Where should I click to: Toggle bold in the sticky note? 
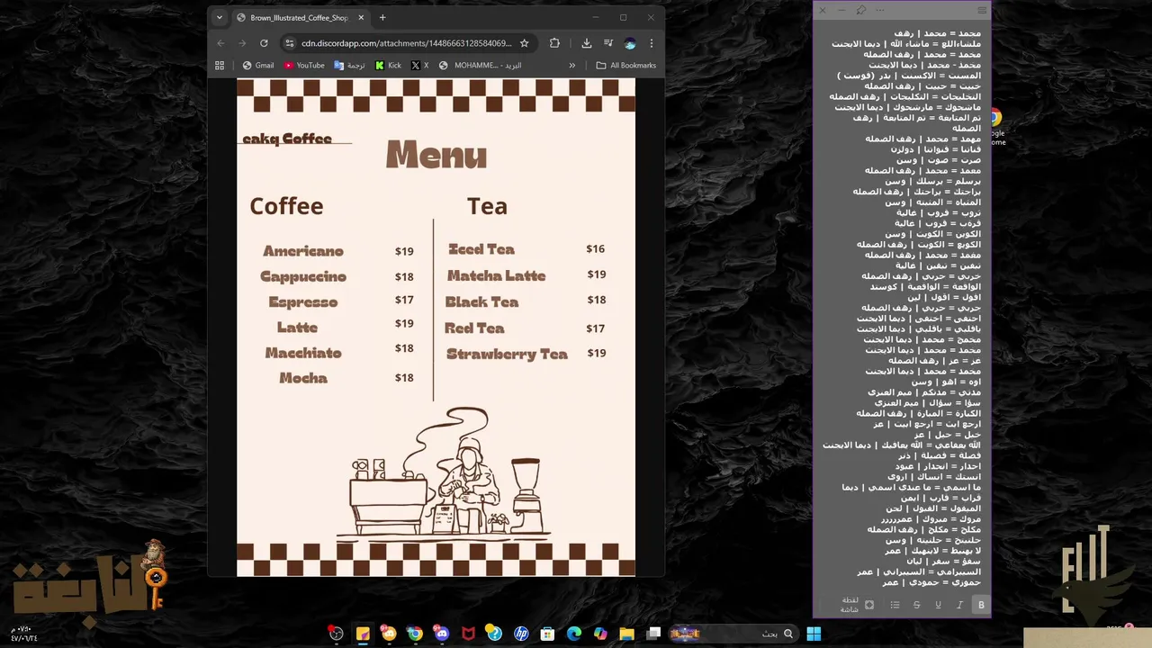click(981, 605)
